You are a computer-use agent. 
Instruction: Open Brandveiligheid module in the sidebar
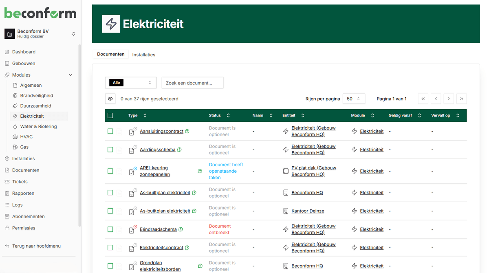(x=37, y=96)
